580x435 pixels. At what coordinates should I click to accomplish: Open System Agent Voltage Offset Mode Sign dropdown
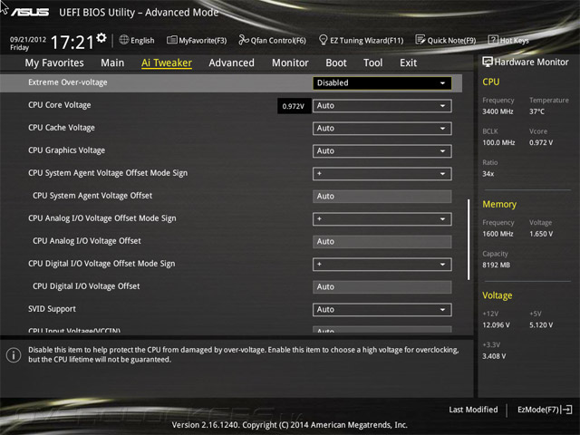pos(382,174)
